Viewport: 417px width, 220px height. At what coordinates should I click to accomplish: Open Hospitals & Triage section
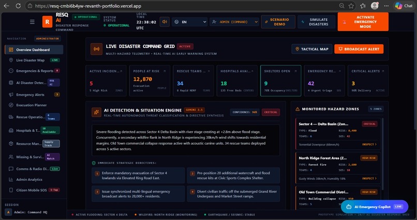pyautogui.click(x=34, y=130)
